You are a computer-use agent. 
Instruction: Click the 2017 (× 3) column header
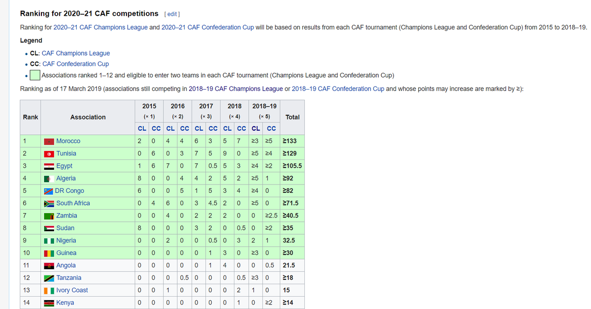pyautogui.click(x=206, y=112)
